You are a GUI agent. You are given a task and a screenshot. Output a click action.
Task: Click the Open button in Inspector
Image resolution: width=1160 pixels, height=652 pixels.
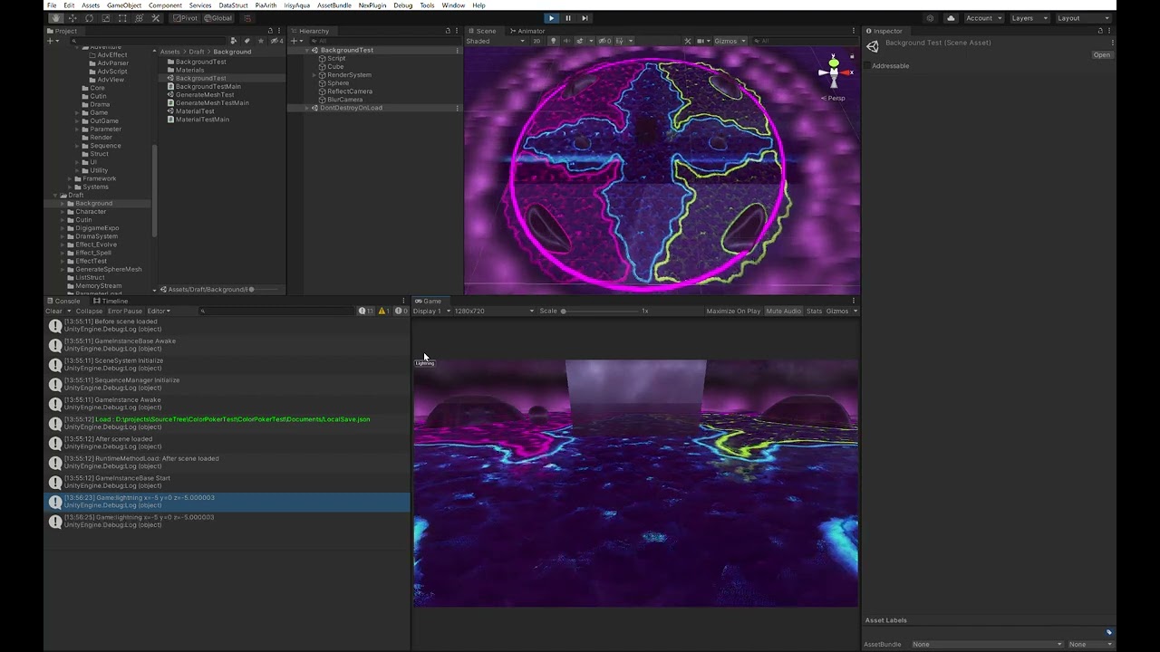click(x=1101, y=55)
